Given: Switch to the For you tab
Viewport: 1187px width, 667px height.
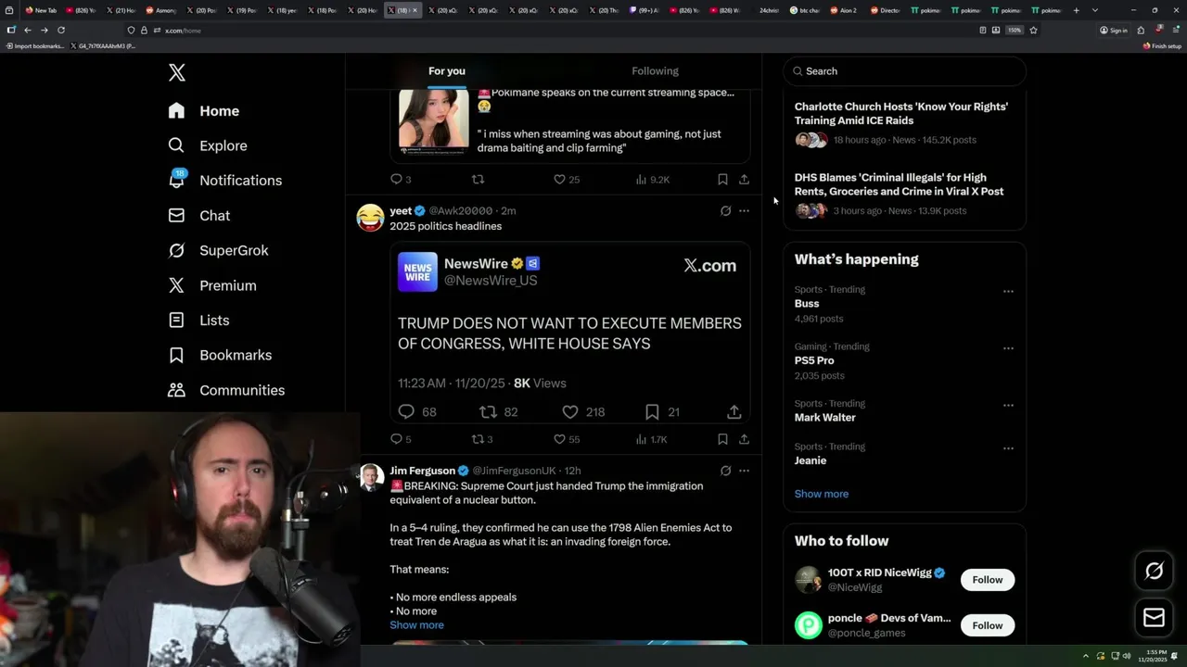Looking at the screenshot, I should [447, 71].
